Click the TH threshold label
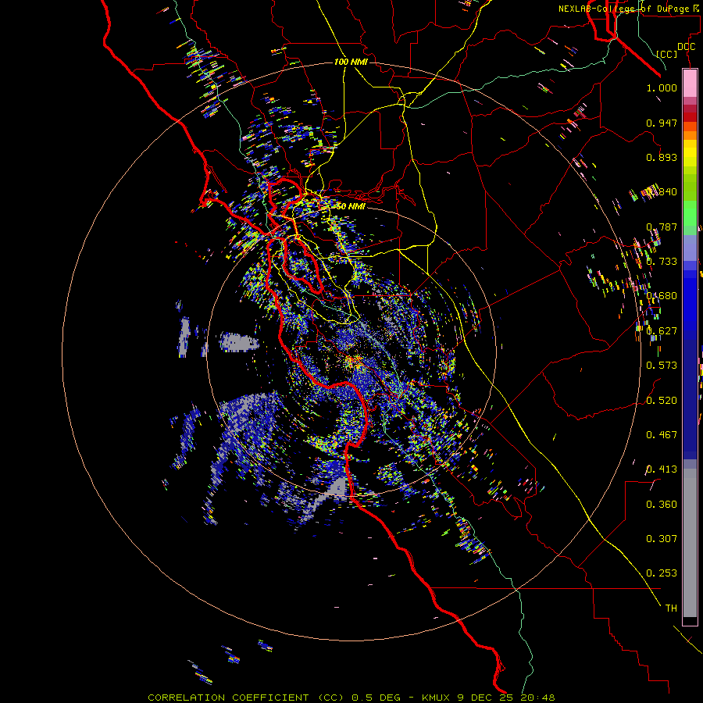 pyautogui.click(x=671, y=608)
